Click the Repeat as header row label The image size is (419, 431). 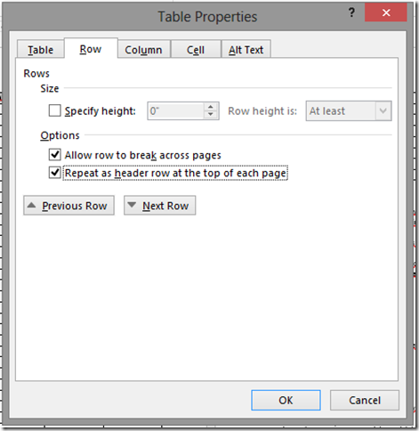175,173
